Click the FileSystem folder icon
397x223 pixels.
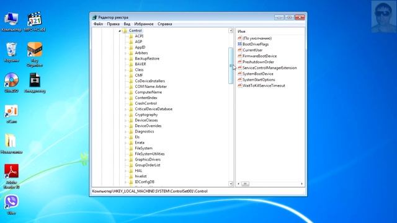(x=131, y=148)
